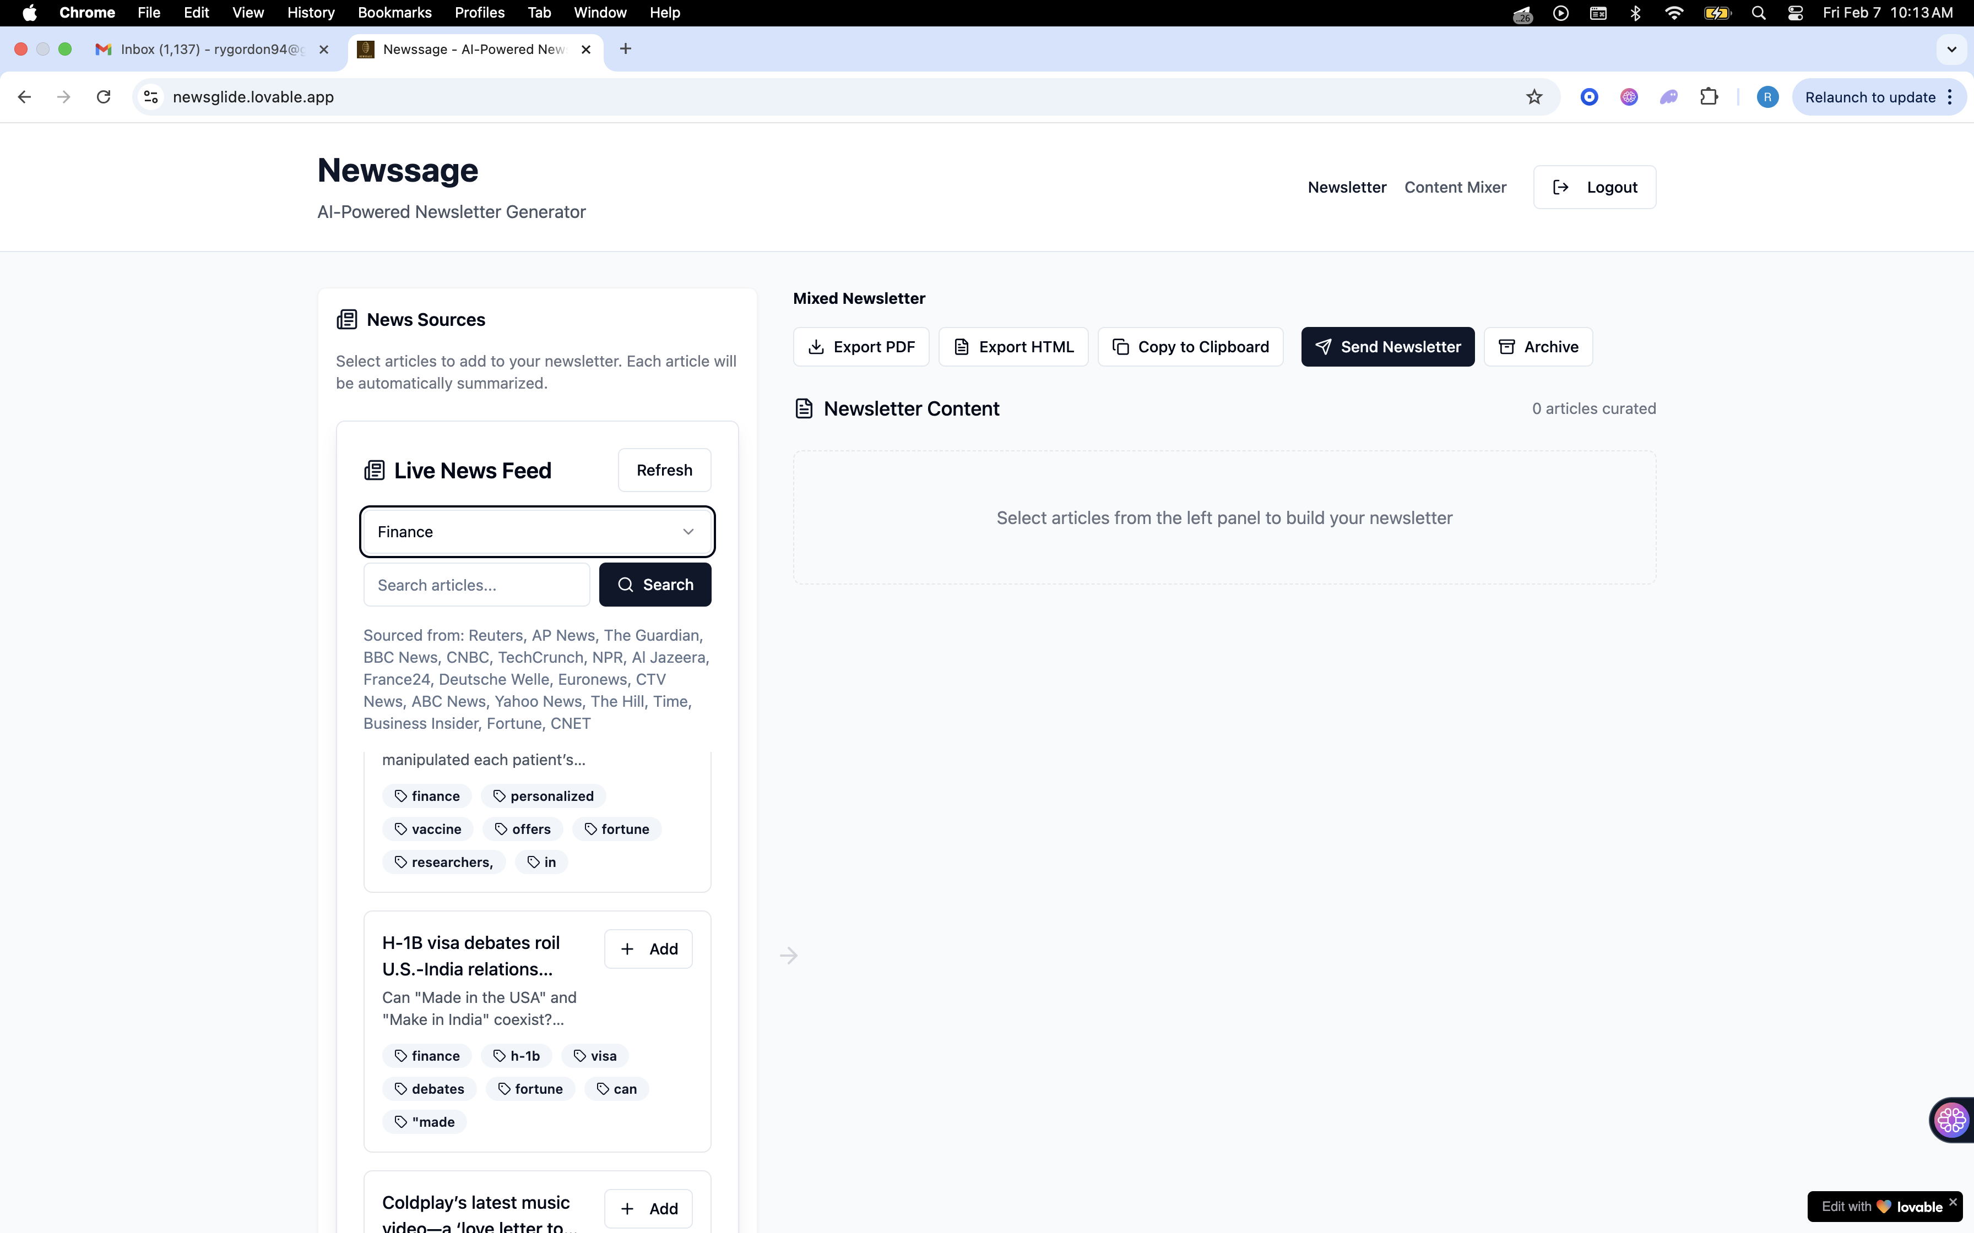Go back to the previous page
Screen dimensions: 1974x1233
tap(24, 97)
